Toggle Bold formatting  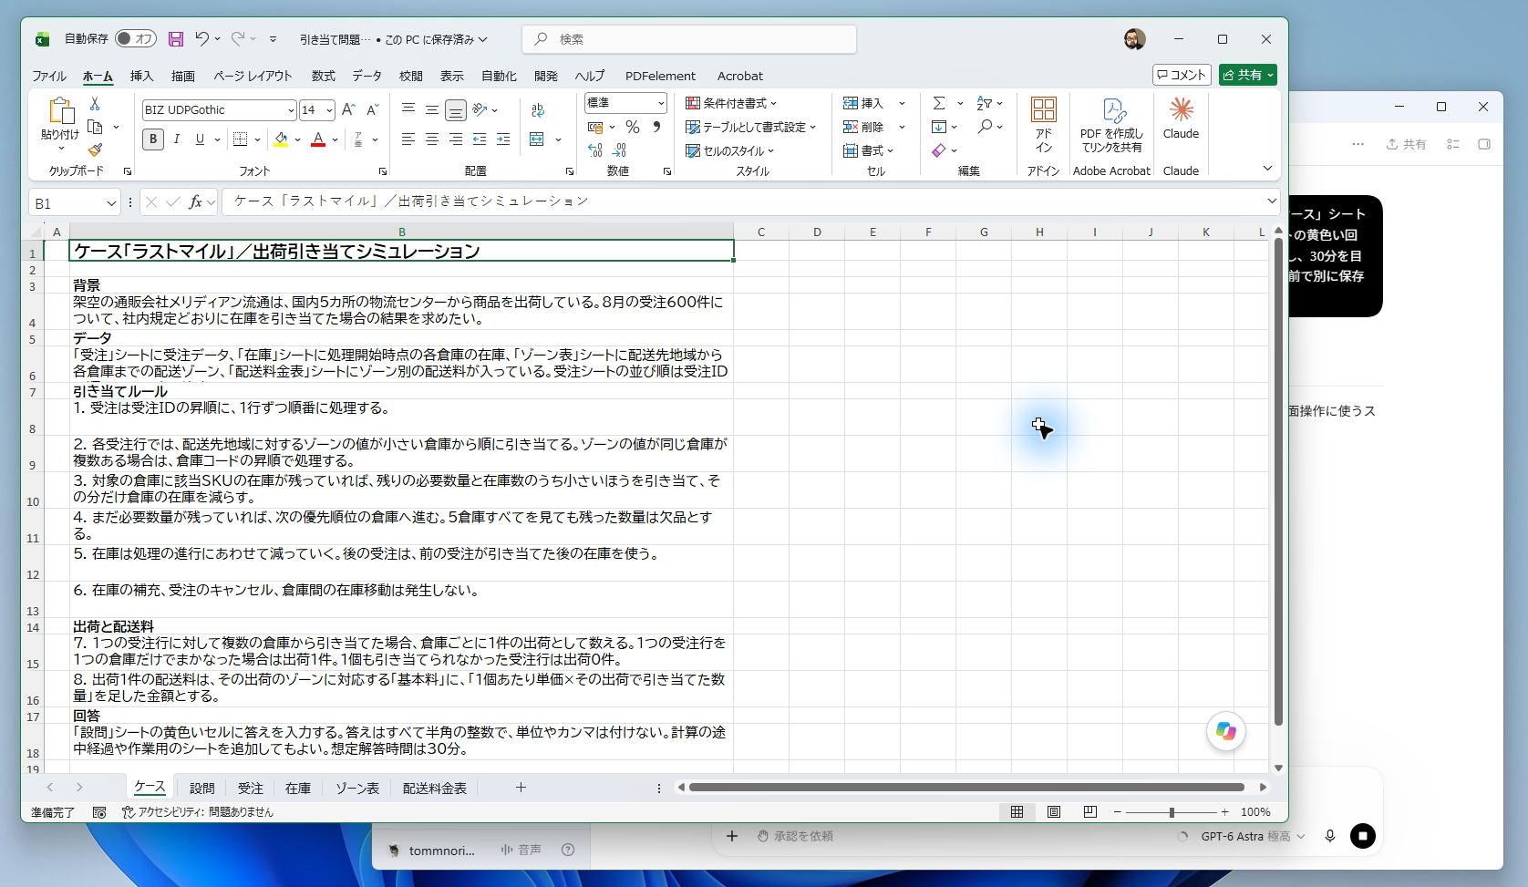(153, 139)
